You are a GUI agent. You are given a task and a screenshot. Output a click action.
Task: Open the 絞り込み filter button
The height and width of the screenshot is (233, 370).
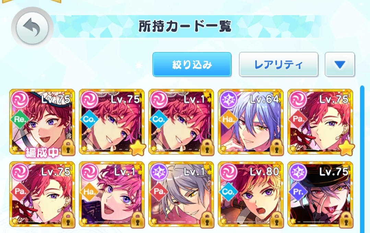192,64
